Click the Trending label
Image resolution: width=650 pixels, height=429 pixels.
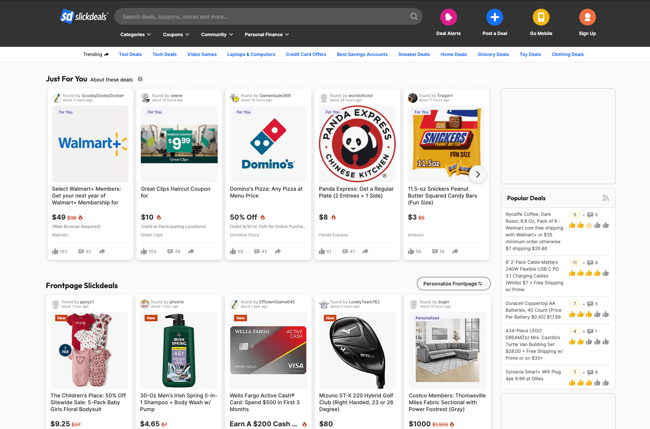(x=96, y=54)
